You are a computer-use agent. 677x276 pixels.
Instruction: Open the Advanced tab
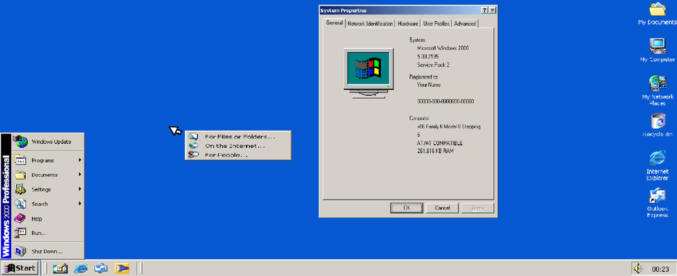(x=465, y=24)
